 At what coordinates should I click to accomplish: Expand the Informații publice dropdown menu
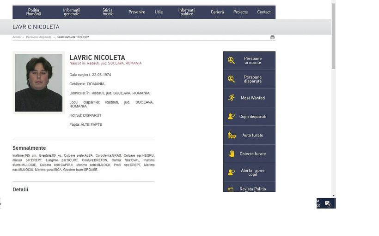pyautogui.click(x=187, y=12)
